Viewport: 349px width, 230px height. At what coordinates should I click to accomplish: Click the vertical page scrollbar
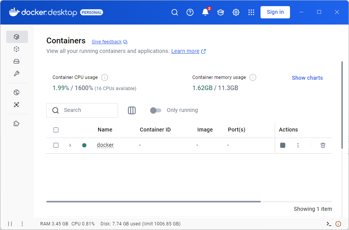pyautogui.click(x=342, y=105)
